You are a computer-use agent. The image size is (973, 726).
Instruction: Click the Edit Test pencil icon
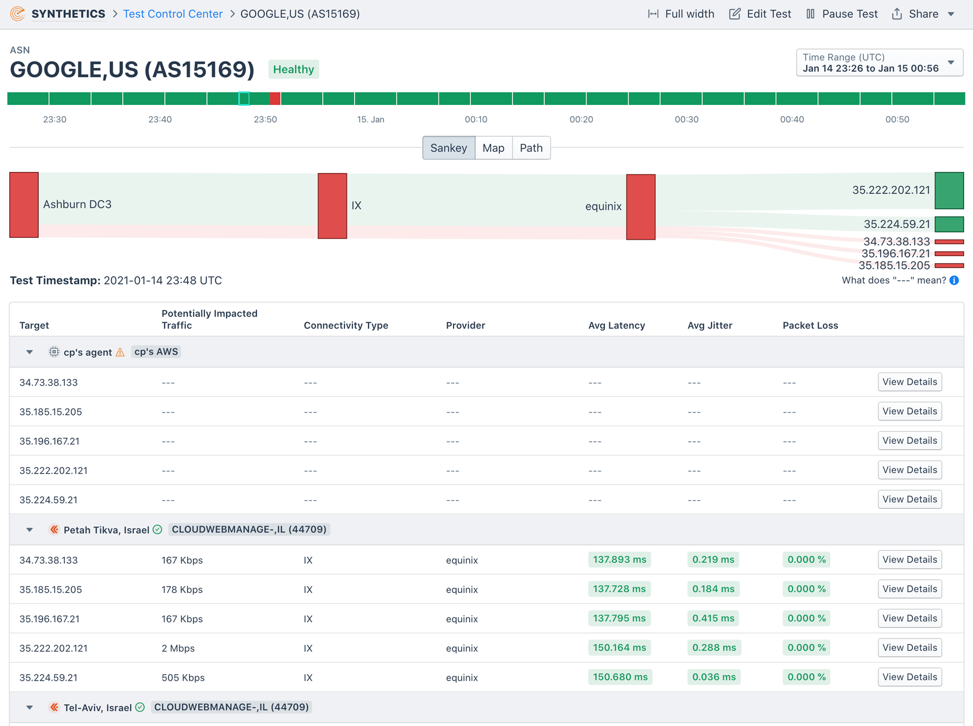[735, 14]
